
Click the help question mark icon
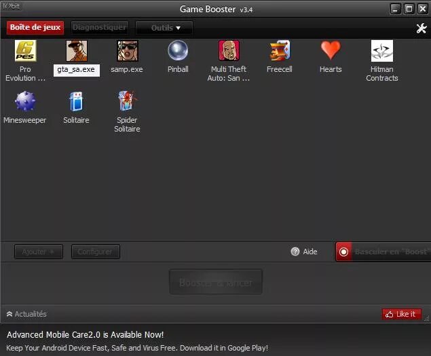[x=295, y=252]
